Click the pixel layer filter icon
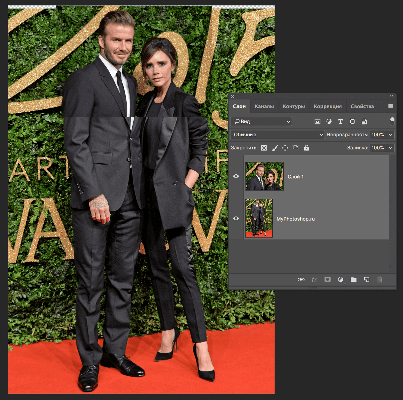This screenshot has width=403, height=400. (317, 121)
